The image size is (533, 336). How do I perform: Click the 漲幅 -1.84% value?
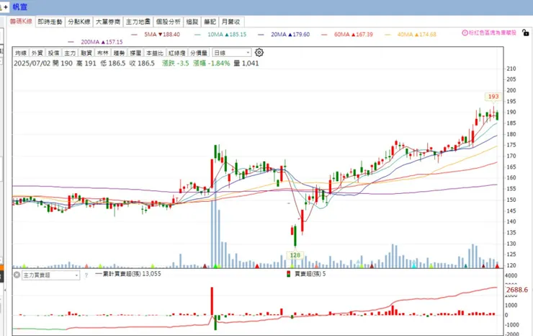pos(212,63)
